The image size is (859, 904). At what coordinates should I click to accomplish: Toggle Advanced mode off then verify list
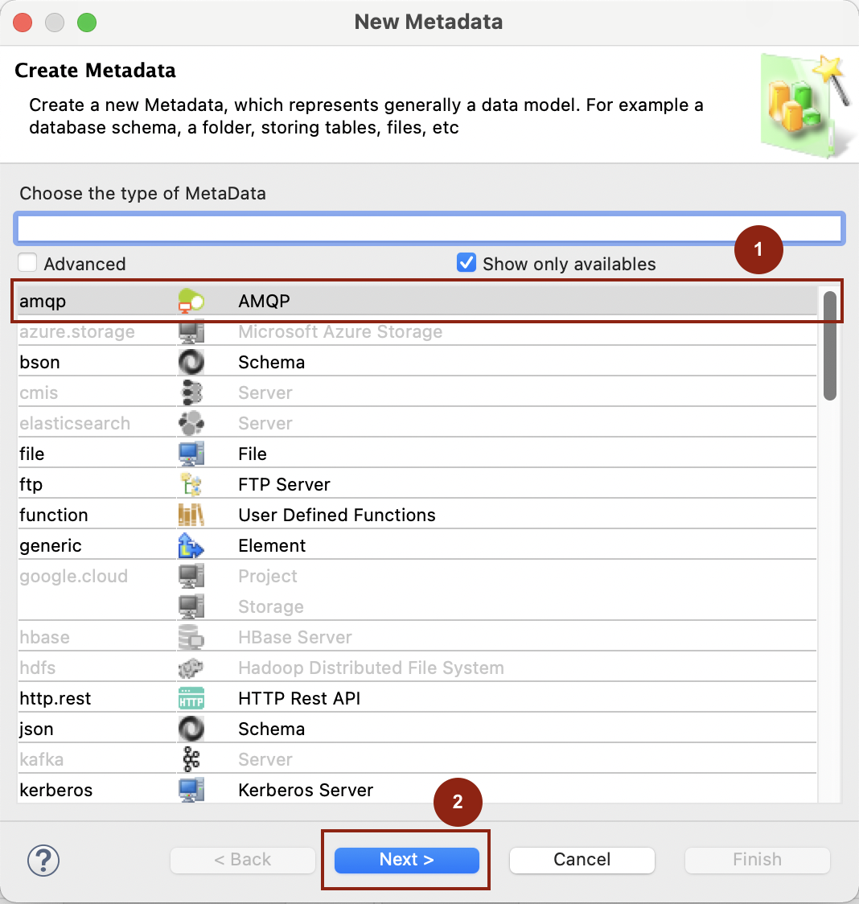(27, 261)
